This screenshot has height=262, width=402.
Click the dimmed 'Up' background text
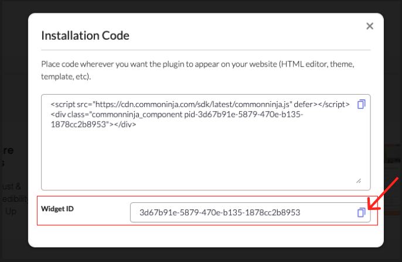(x=11, y=211)
